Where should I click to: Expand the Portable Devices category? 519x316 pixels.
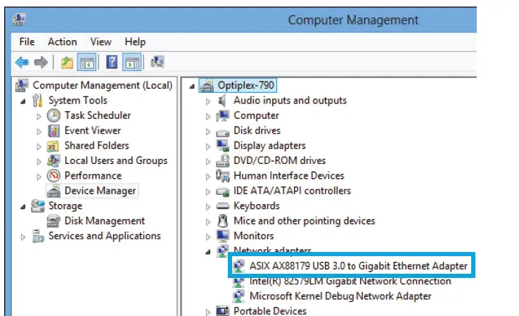208,312
